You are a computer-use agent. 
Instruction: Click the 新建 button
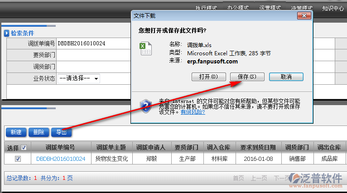(16, 132)
